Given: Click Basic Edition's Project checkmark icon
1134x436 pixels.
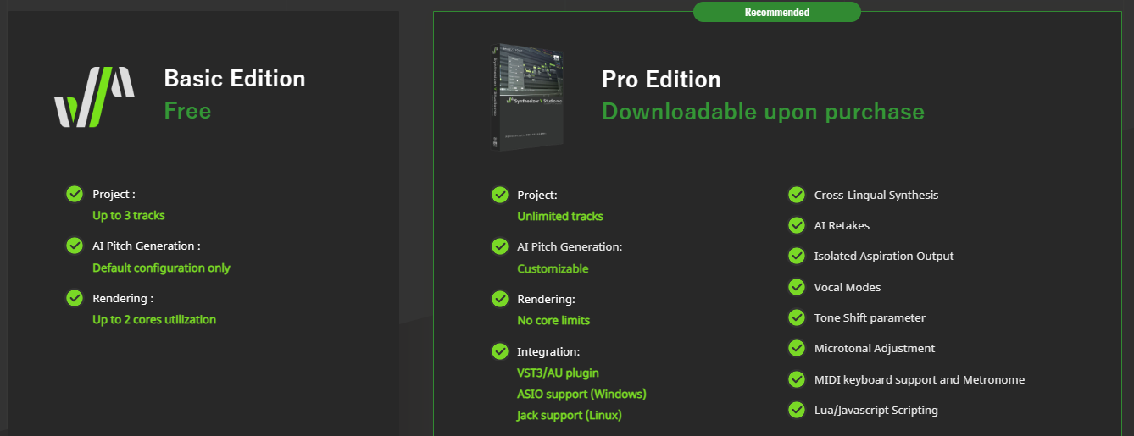Looking at the screenshot, I should (x=75, y=194).
